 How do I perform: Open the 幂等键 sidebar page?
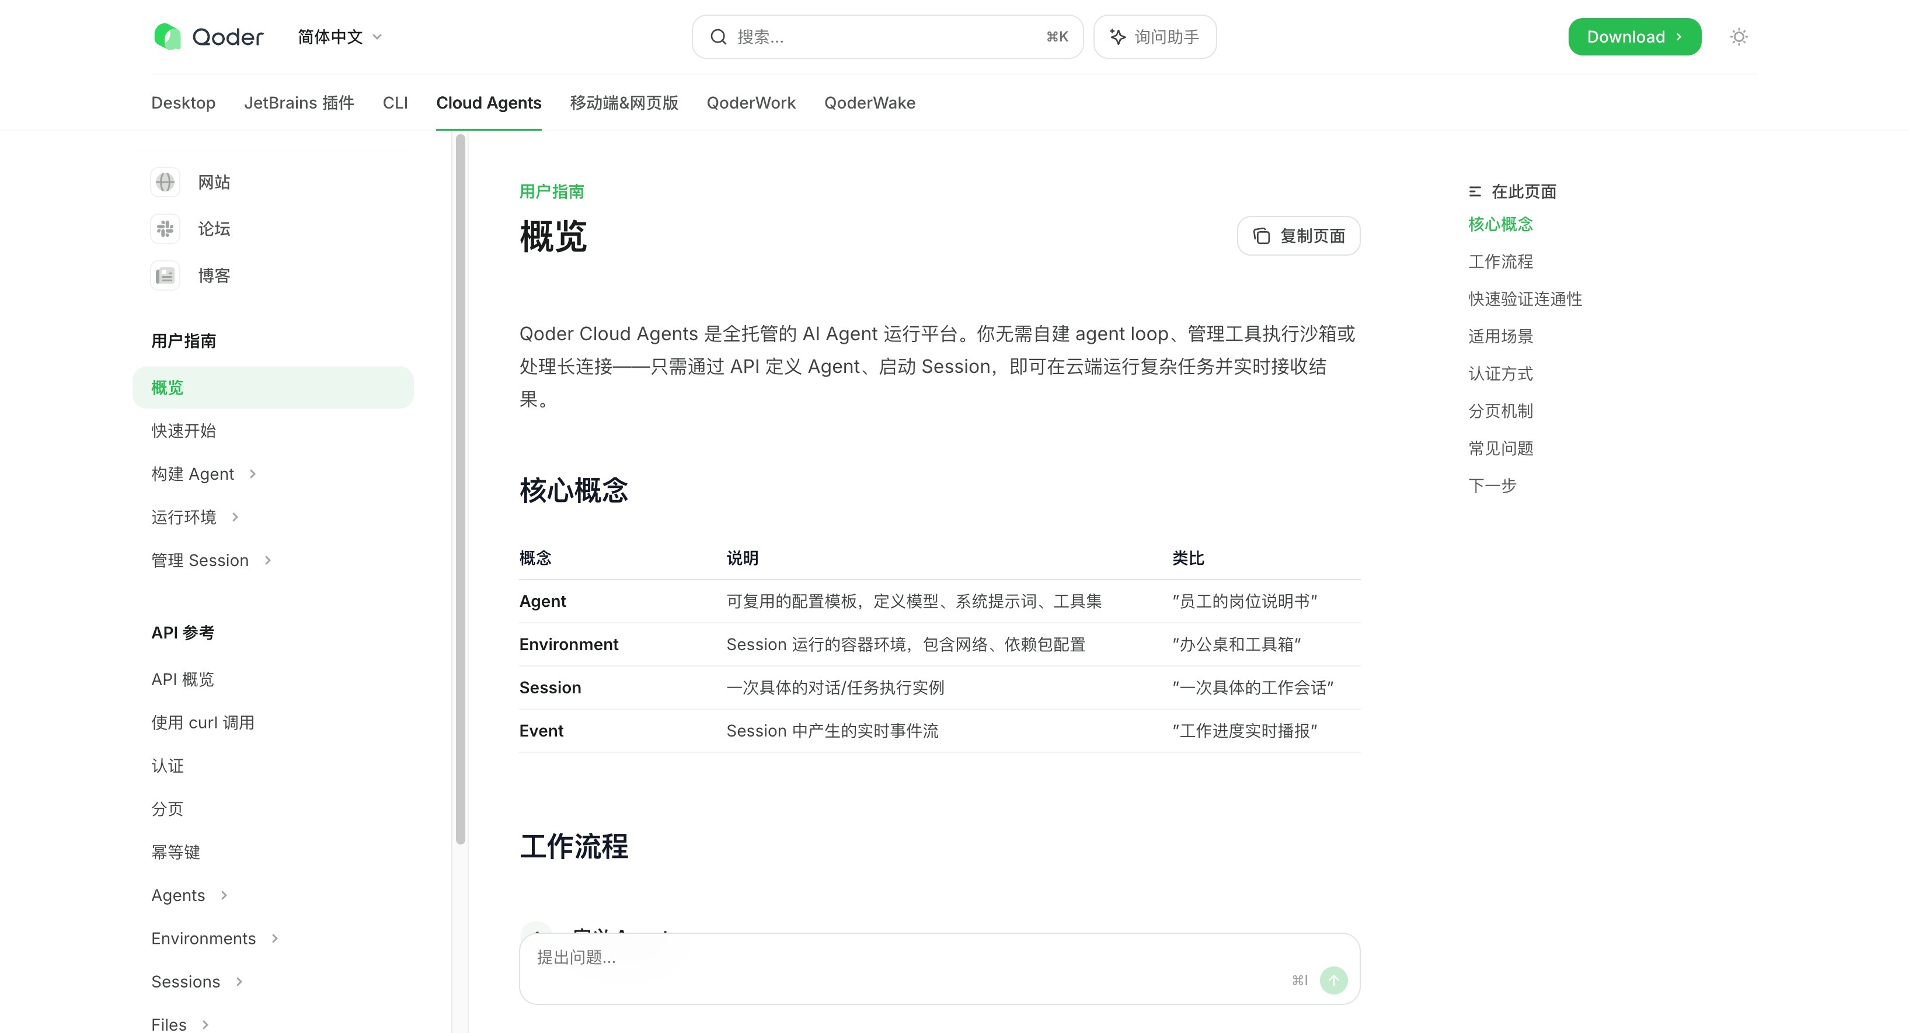click(176, 852)
